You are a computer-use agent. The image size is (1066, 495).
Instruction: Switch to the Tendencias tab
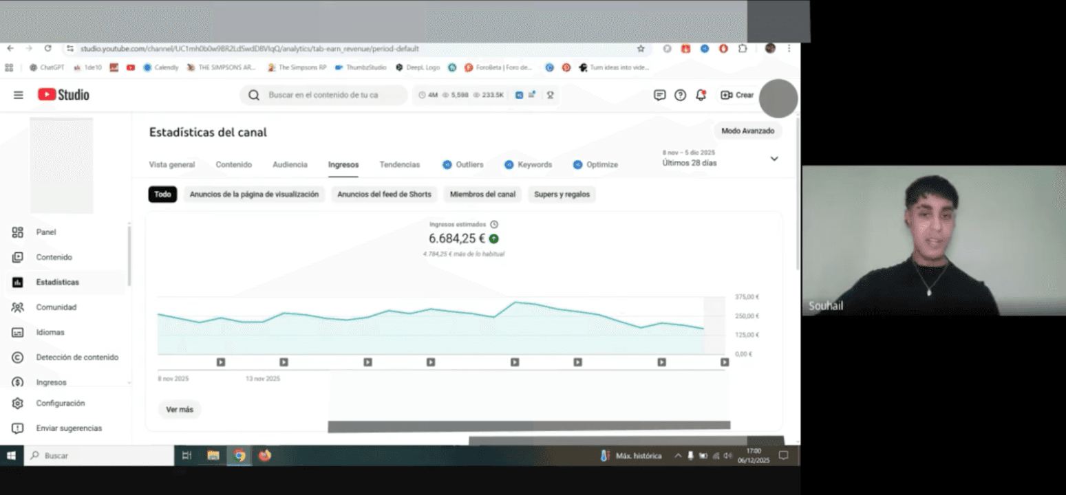(x=399, y=165)
